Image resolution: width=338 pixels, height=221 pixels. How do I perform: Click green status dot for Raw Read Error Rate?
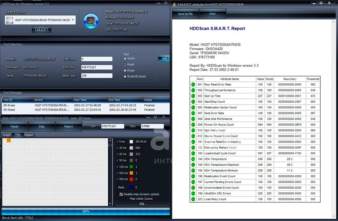tap(193, 84)
